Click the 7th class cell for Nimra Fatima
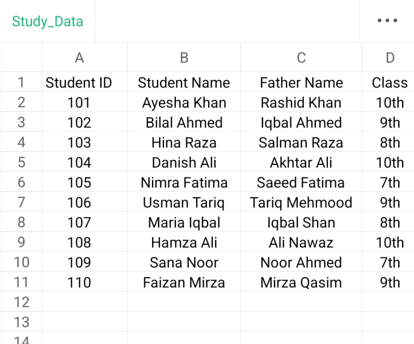Viewport: 414px width, 344px height. (390, 182)
